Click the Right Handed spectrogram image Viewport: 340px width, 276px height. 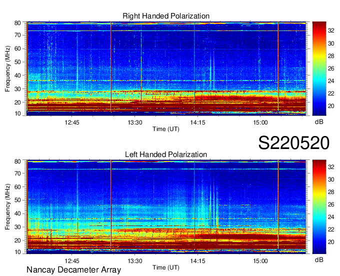pyautogui.click(x=166, y=68)
